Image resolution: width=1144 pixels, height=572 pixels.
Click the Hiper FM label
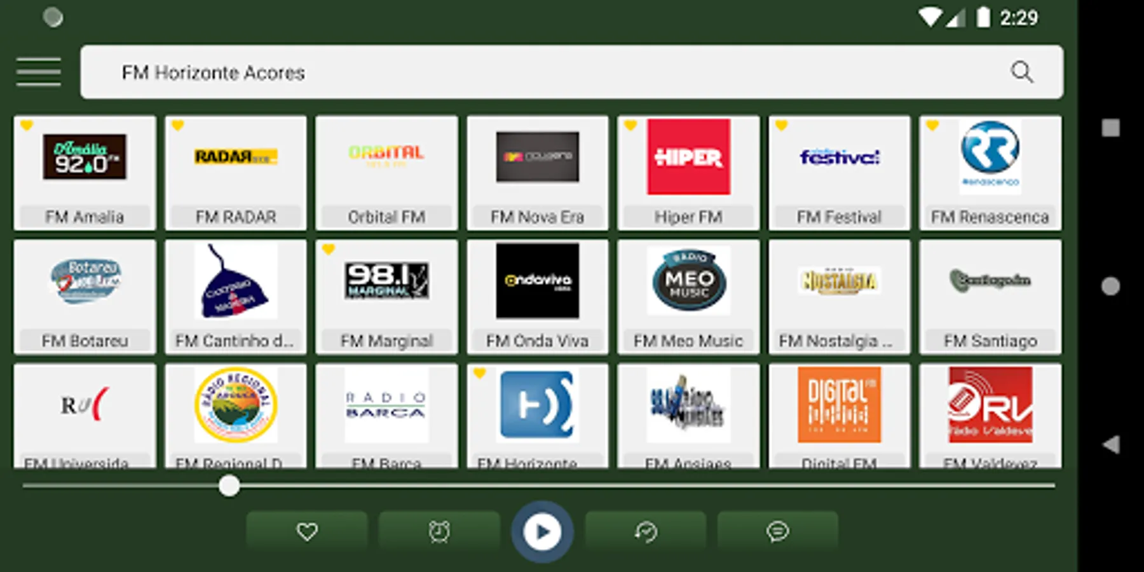point(688,217)
